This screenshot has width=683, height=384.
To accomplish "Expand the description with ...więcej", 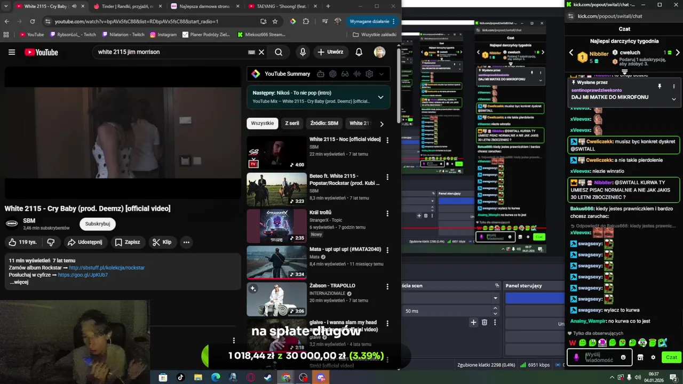I will tap(19, 282).
